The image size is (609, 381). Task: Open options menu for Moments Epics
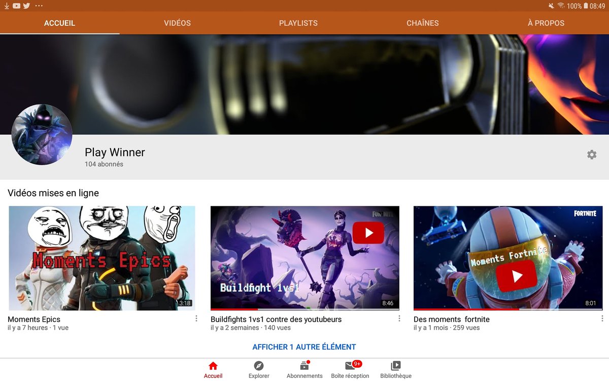coord(196,319)
